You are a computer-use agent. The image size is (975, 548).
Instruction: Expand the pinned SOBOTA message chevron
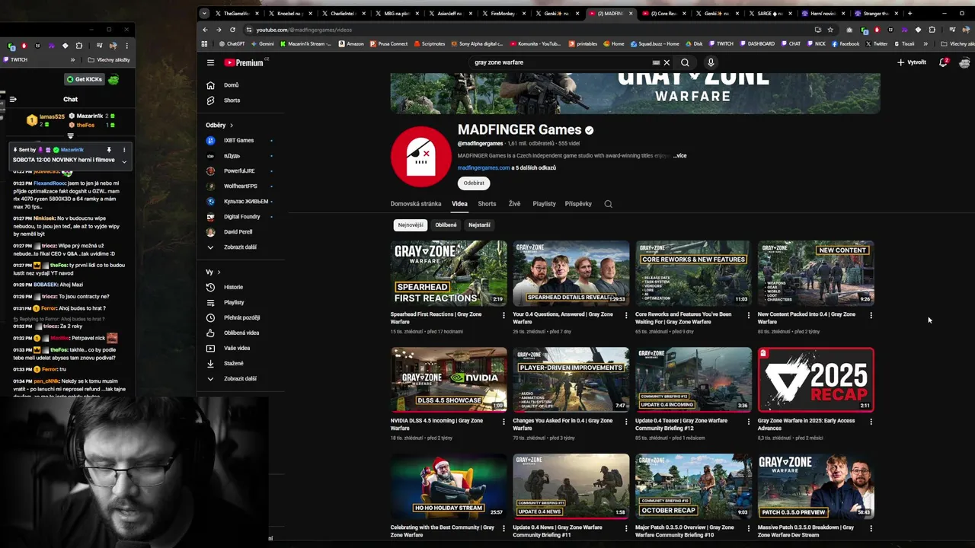coord(124,161)
